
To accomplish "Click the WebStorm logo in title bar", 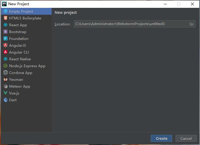I will (4, 4).
